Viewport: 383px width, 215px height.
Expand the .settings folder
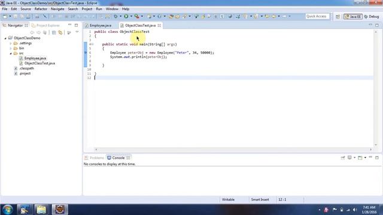(x=11, y=44)
